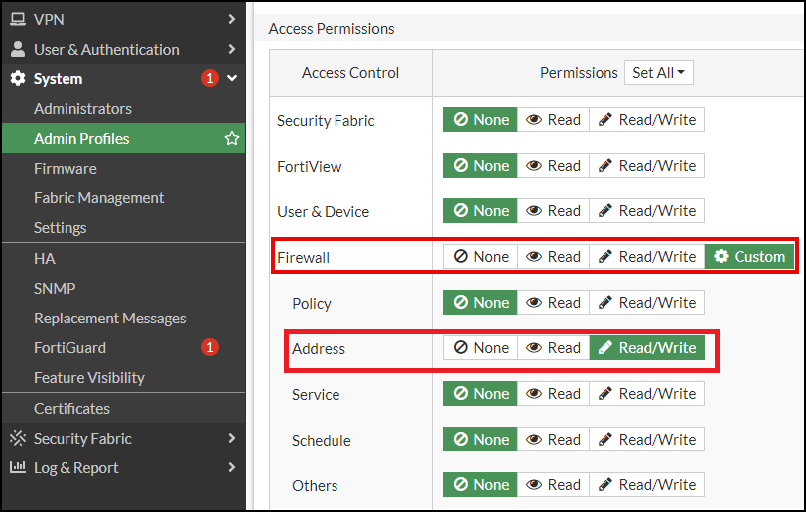Set Security Fabric permission to Read/Write

tap(646, 120)
